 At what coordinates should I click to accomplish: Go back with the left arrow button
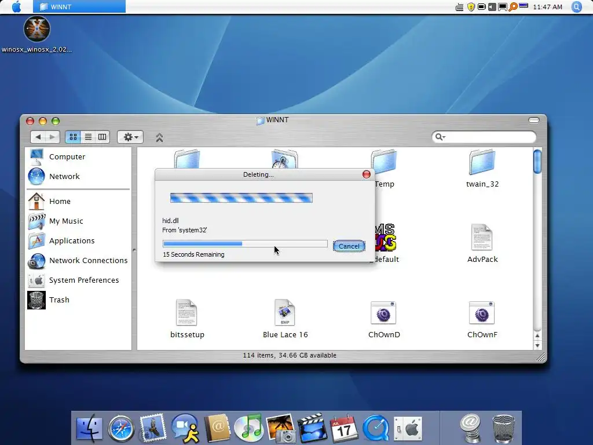(x=38, y=137)
